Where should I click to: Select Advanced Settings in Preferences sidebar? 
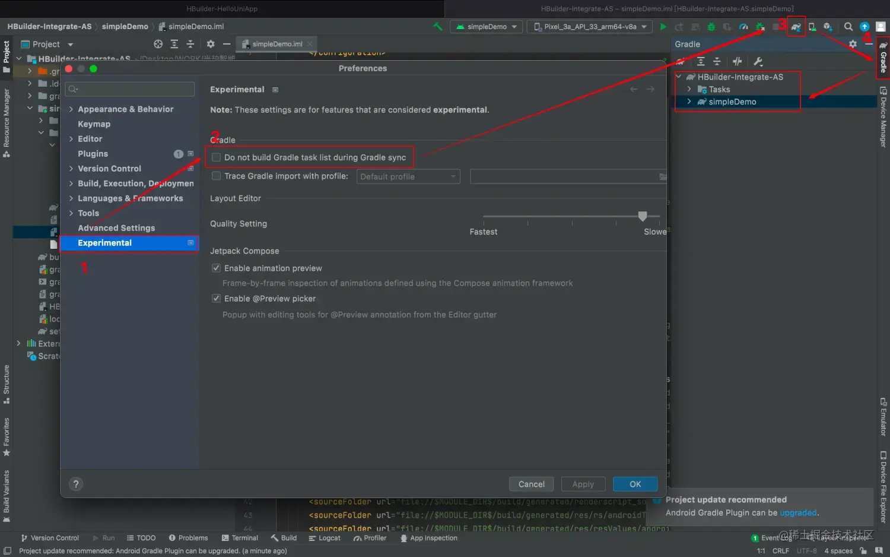click(x=116, y=228)
